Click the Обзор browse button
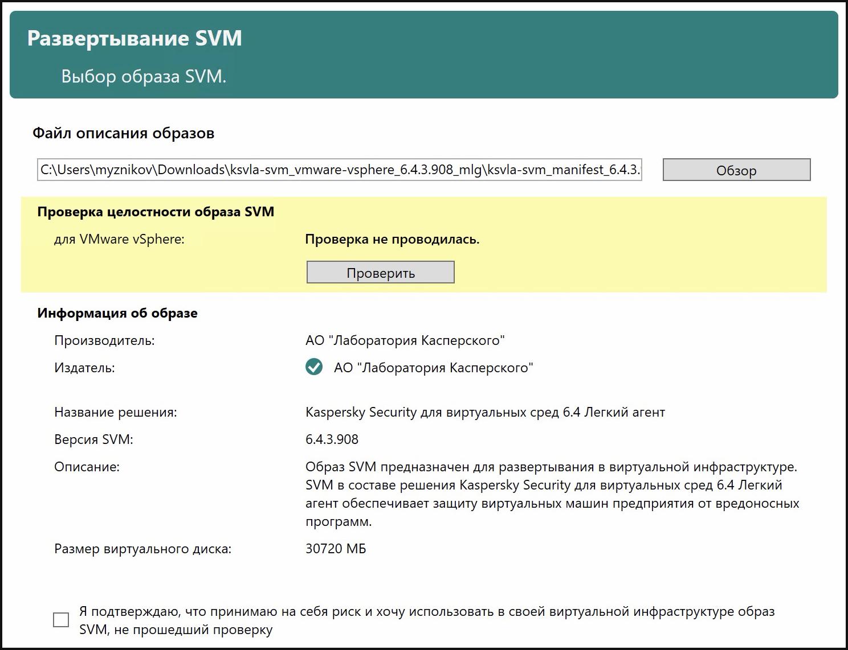848x650 pixels. click(x=736, y=170)
